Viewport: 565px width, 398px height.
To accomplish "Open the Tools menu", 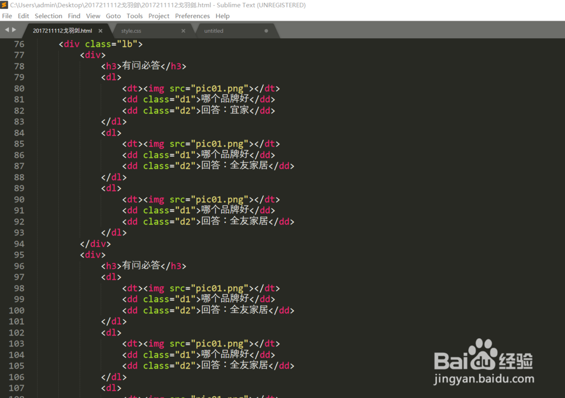I will 134,16.
